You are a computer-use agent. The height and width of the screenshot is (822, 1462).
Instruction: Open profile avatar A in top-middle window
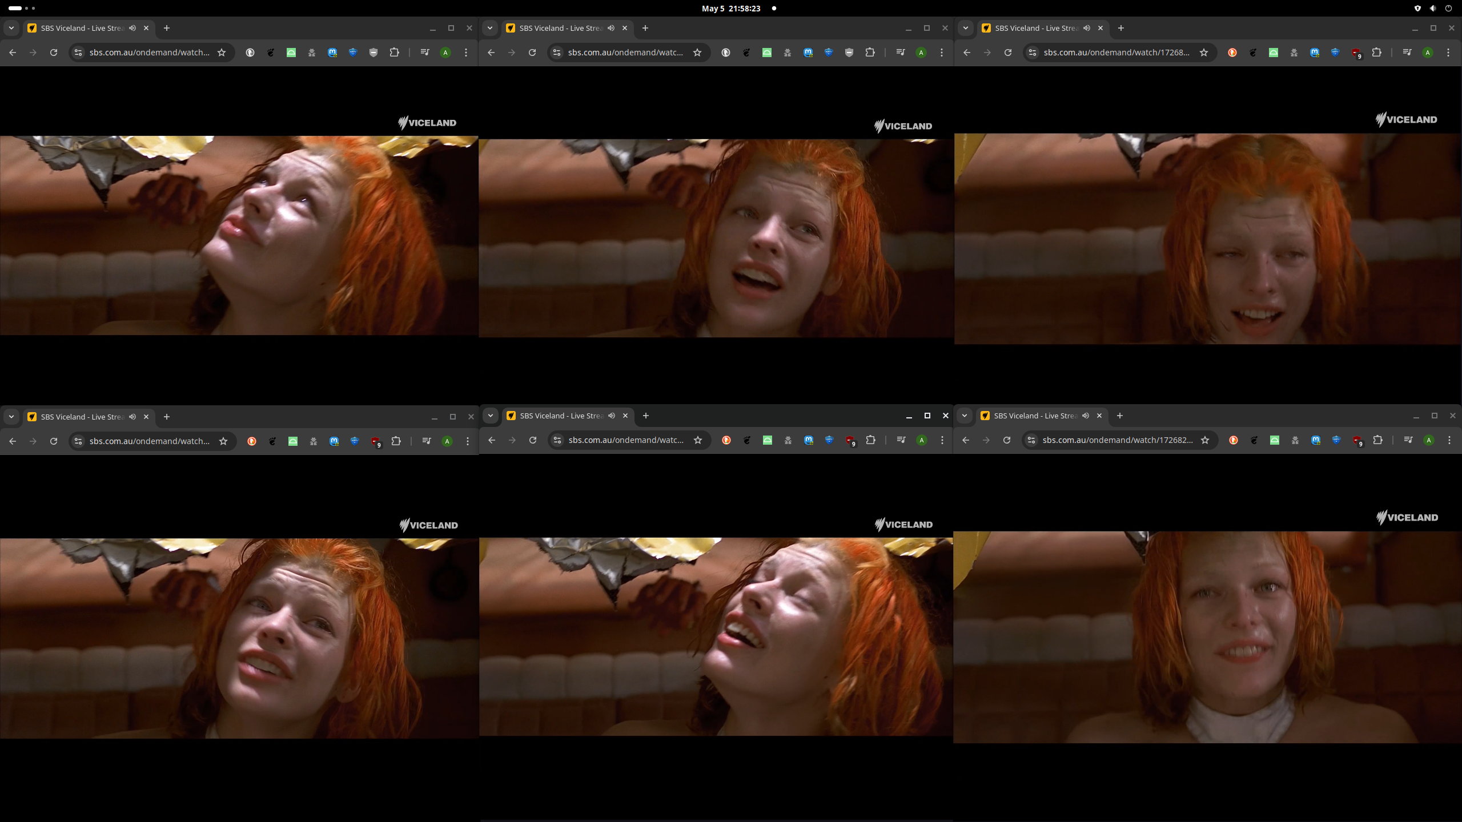(921, 53)
